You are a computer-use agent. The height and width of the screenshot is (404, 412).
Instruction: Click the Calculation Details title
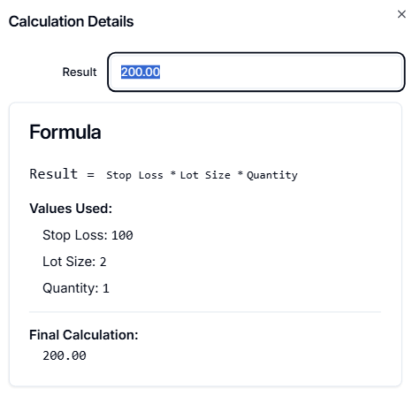click(71, 21)
